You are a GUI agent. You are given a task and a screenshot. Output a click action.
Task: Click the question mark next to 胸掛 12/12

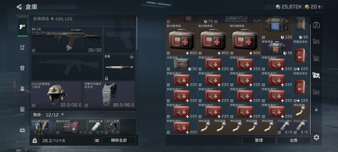[x=62, y=115]
